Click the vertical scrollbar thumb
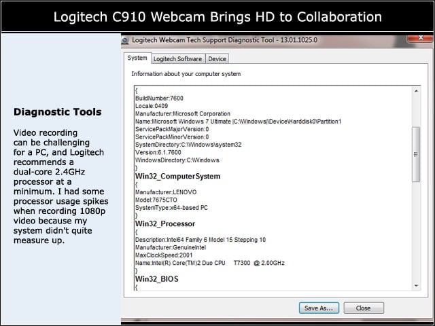 (416, 154)
